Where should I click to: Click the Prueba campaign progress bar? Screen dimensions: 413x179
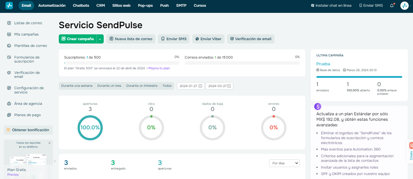(359, 77)
